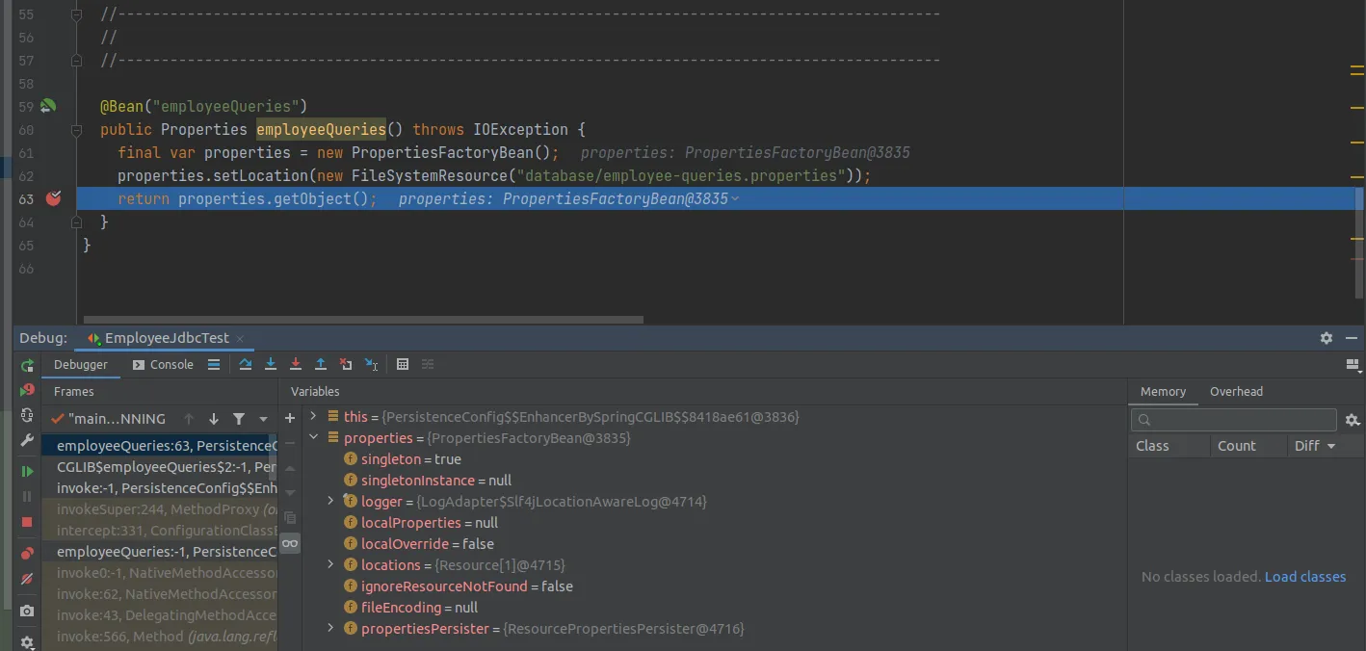Screen dimensions: 1366x651
Task: Click the New Watch plus icon
Action: pyautogui.click(x=290, y=419)
